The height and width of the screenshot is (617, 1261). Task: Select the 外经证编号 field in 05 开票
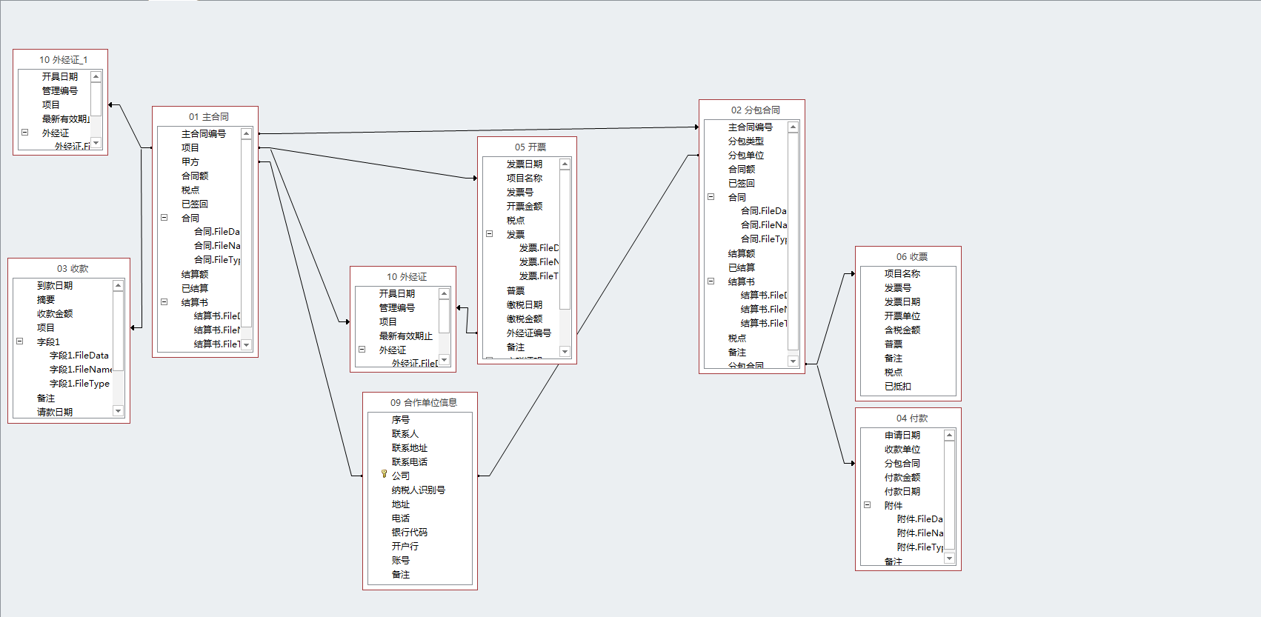(x=529, y=333)
